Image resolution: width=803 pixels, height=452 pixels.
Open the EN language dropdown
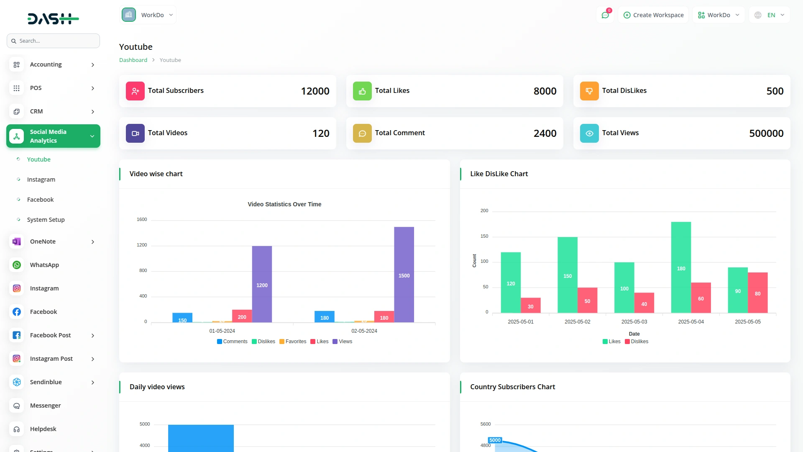(769, 15)
